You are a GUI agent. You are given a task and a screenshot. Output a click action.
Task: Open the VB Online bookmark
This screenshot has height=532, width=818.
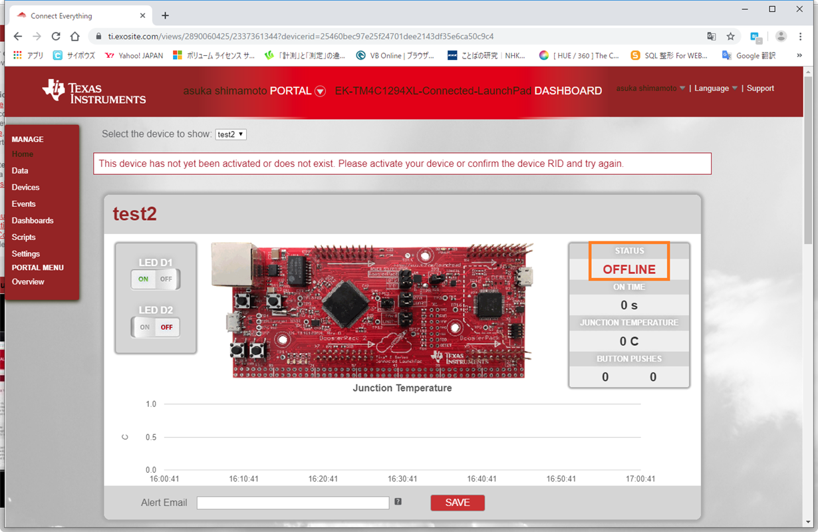395,56
